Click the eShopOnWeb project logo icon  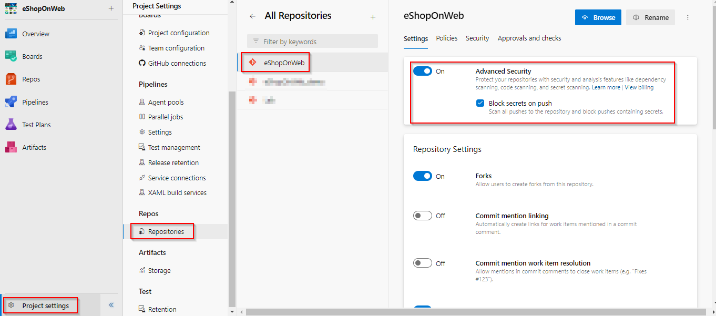click(x=11, y=8)
